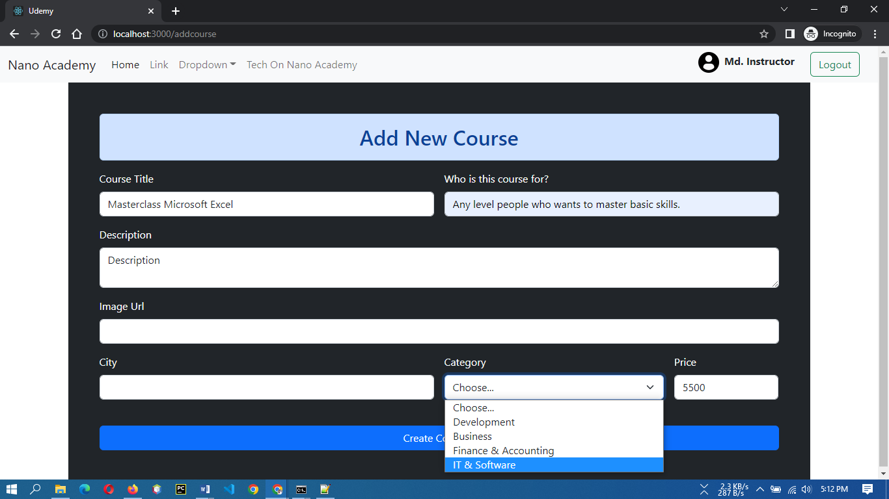Image resolution: width=889 pixels, height=499 pixels.
Task: Click inside the Image Url field
Action: coord(439,331)
